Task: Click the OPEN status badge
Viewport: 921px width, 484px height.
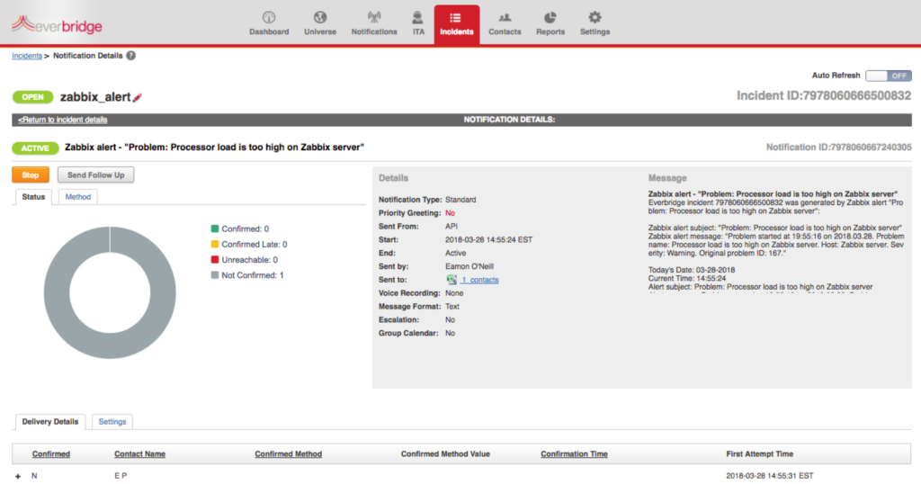Action: click(33, 97)
